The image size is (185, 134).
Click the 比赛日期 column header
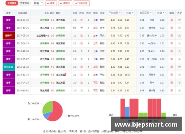pos(23,13)
